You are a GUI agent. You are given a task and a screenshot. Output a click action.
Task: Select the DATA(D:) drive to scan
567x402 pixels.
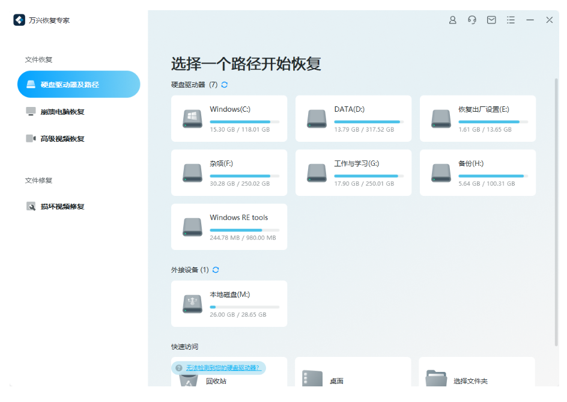353,118
